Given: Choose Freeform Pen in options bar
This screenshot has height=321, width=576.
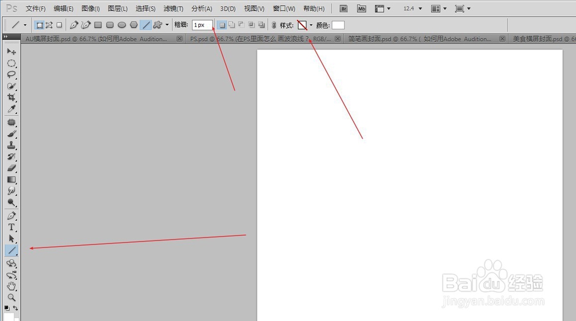Looking at the screenshot, I should [86, 25].
